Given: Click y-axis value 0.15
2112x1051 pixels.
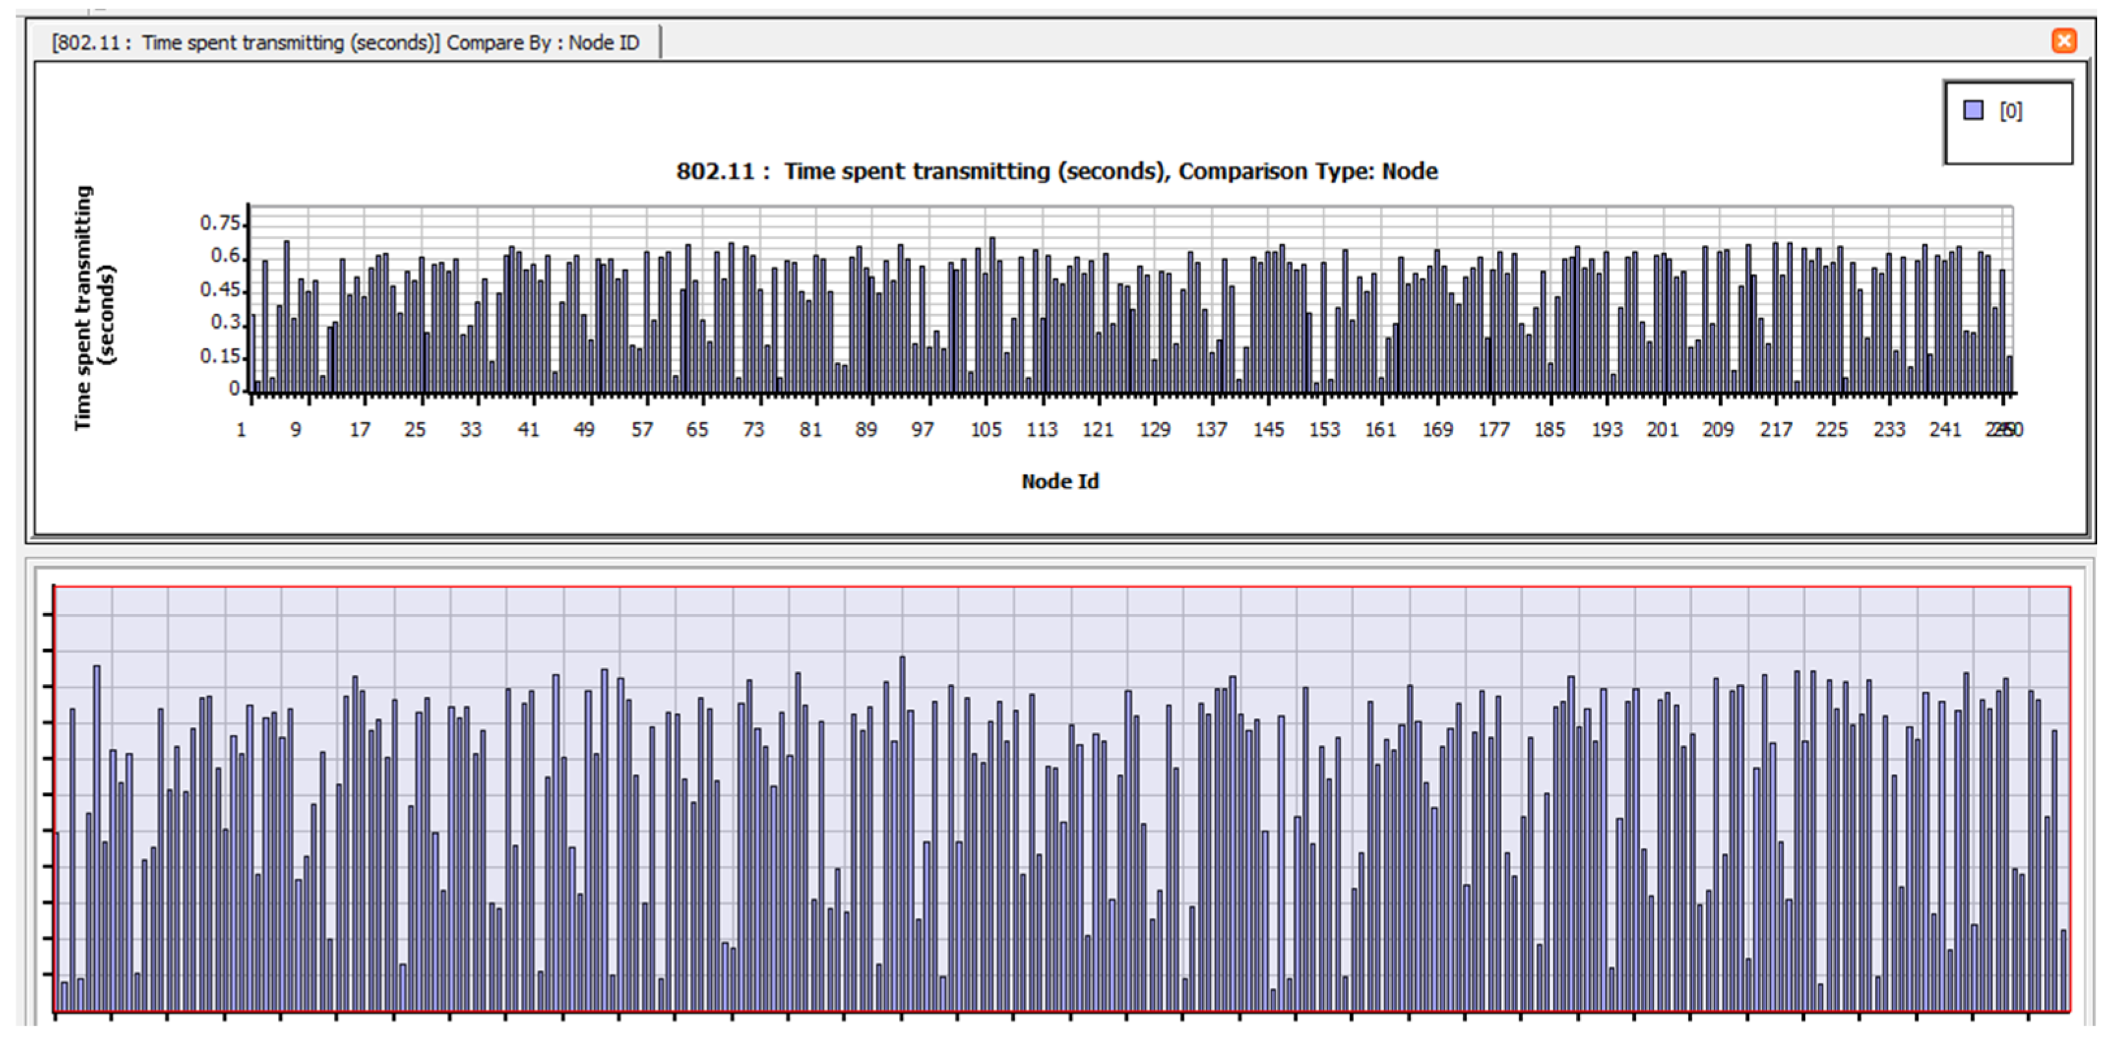Looking at the screenshot, I should tap(220, 356).
